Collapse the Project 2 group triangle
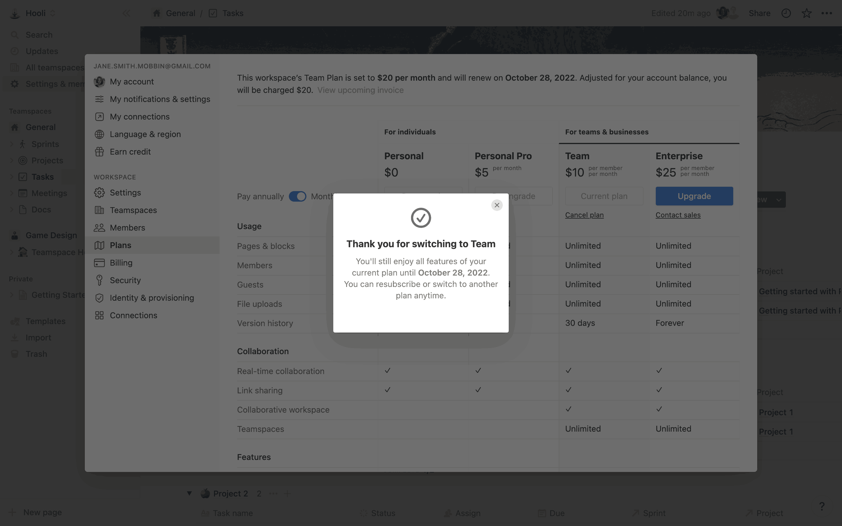Screen dimensions: 842x526 coord(189,493)
